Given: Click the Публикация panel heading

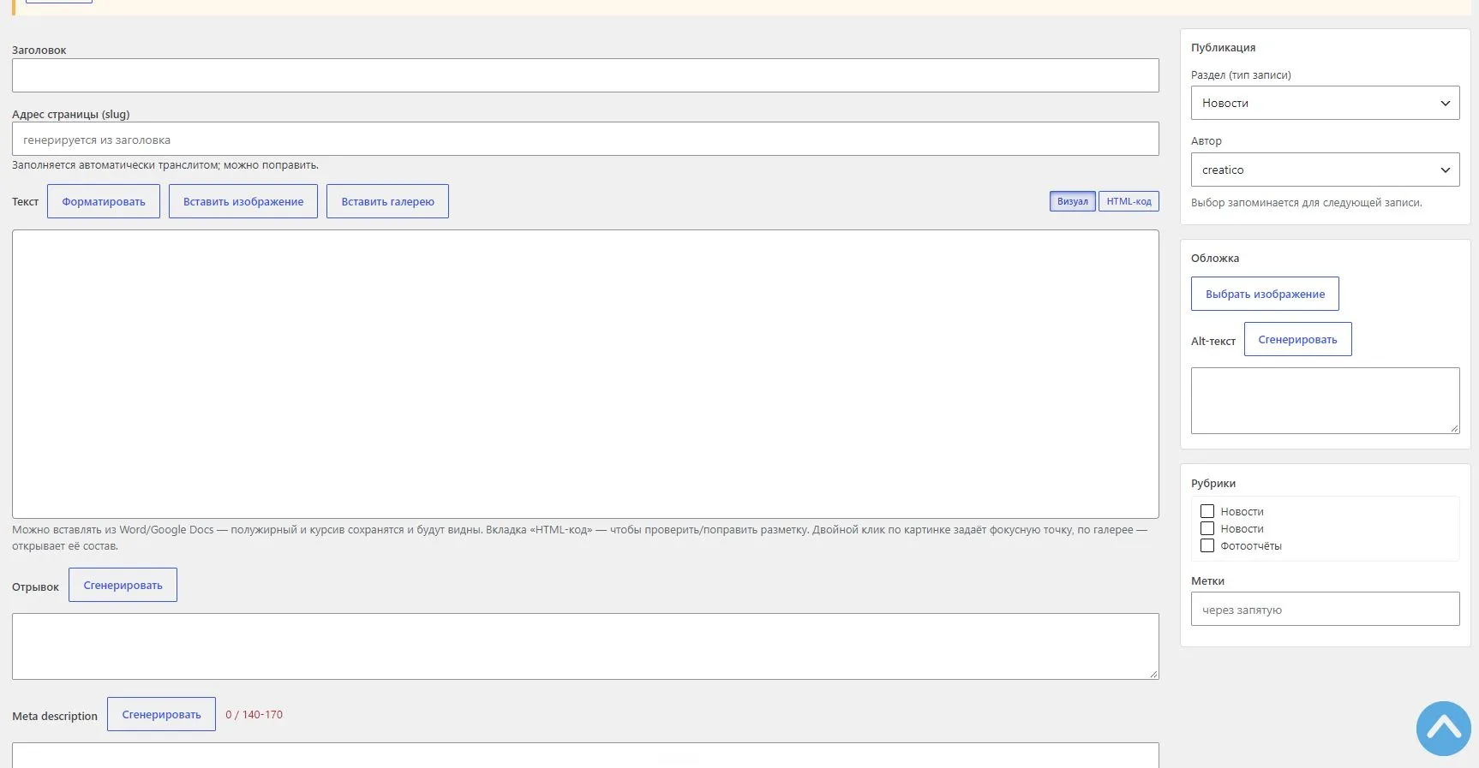Looking at the screenshot, I should pos(1223,47).
